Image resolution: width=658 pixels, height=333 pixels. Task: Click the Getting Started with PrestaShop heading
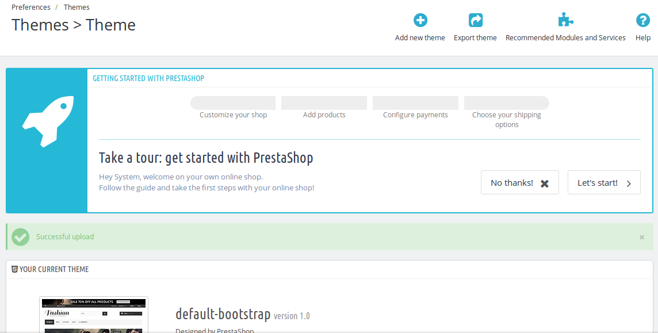point(148,78)
